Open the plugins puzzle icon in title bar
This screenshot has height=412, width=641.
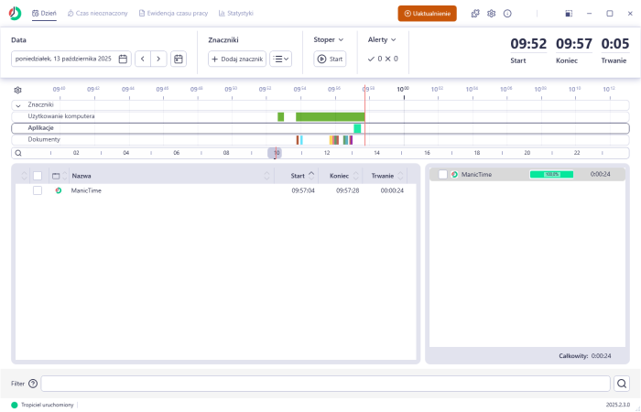click(475, 14)
